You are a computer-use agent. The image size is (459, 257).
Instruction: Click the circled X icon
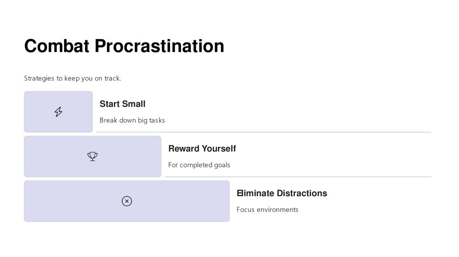pyautogui.click(x=127, y=201)
